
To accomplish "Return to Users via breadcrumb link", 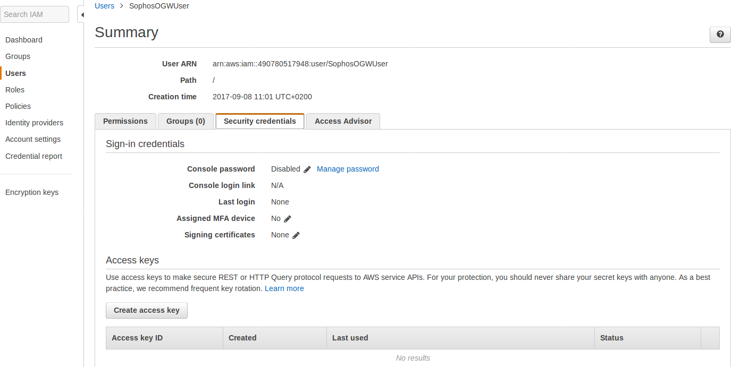I will coord(104,6).
